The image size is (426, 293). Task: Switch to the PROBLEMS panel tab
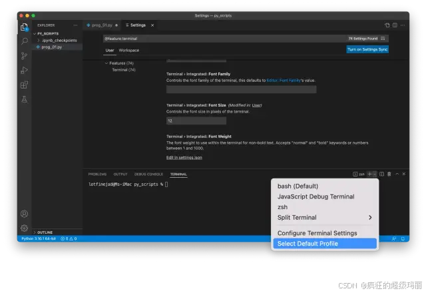pyautogui.click(x=97, y=174)
